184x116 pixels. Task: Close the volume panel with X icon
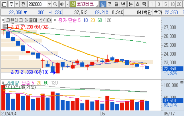(182, 82)
